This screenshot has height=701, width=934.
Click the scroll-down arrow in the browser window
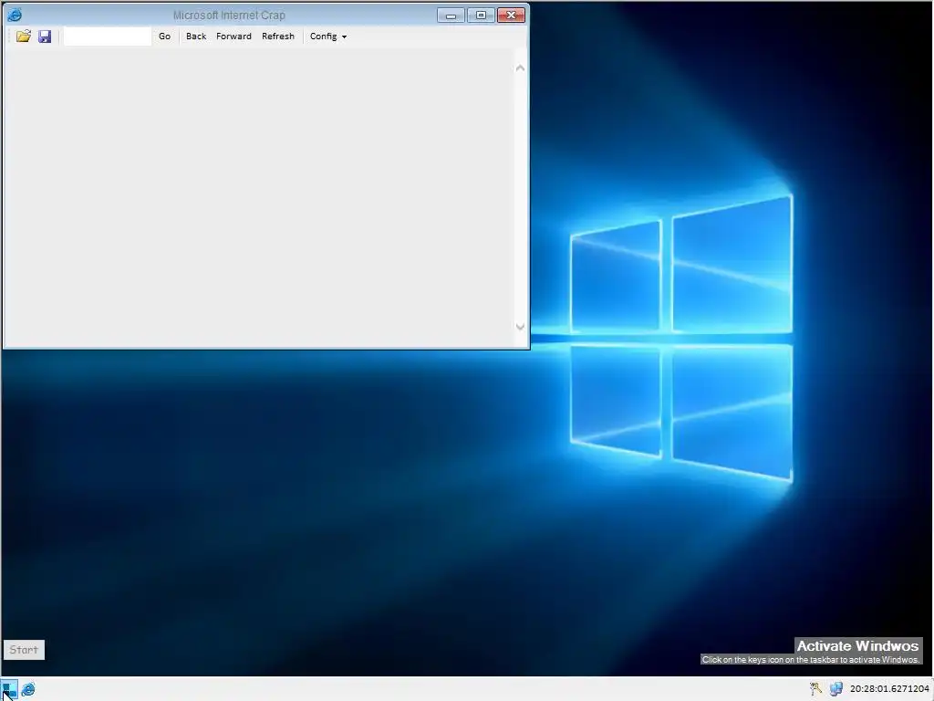[x=520, y=327]
